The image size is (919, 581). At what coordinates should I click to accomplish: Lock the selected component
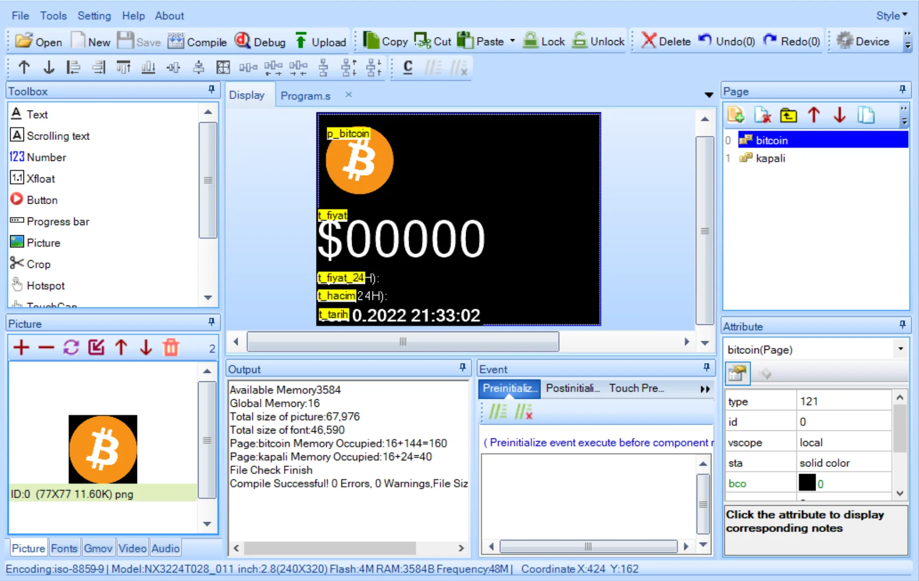click(544, 41)
